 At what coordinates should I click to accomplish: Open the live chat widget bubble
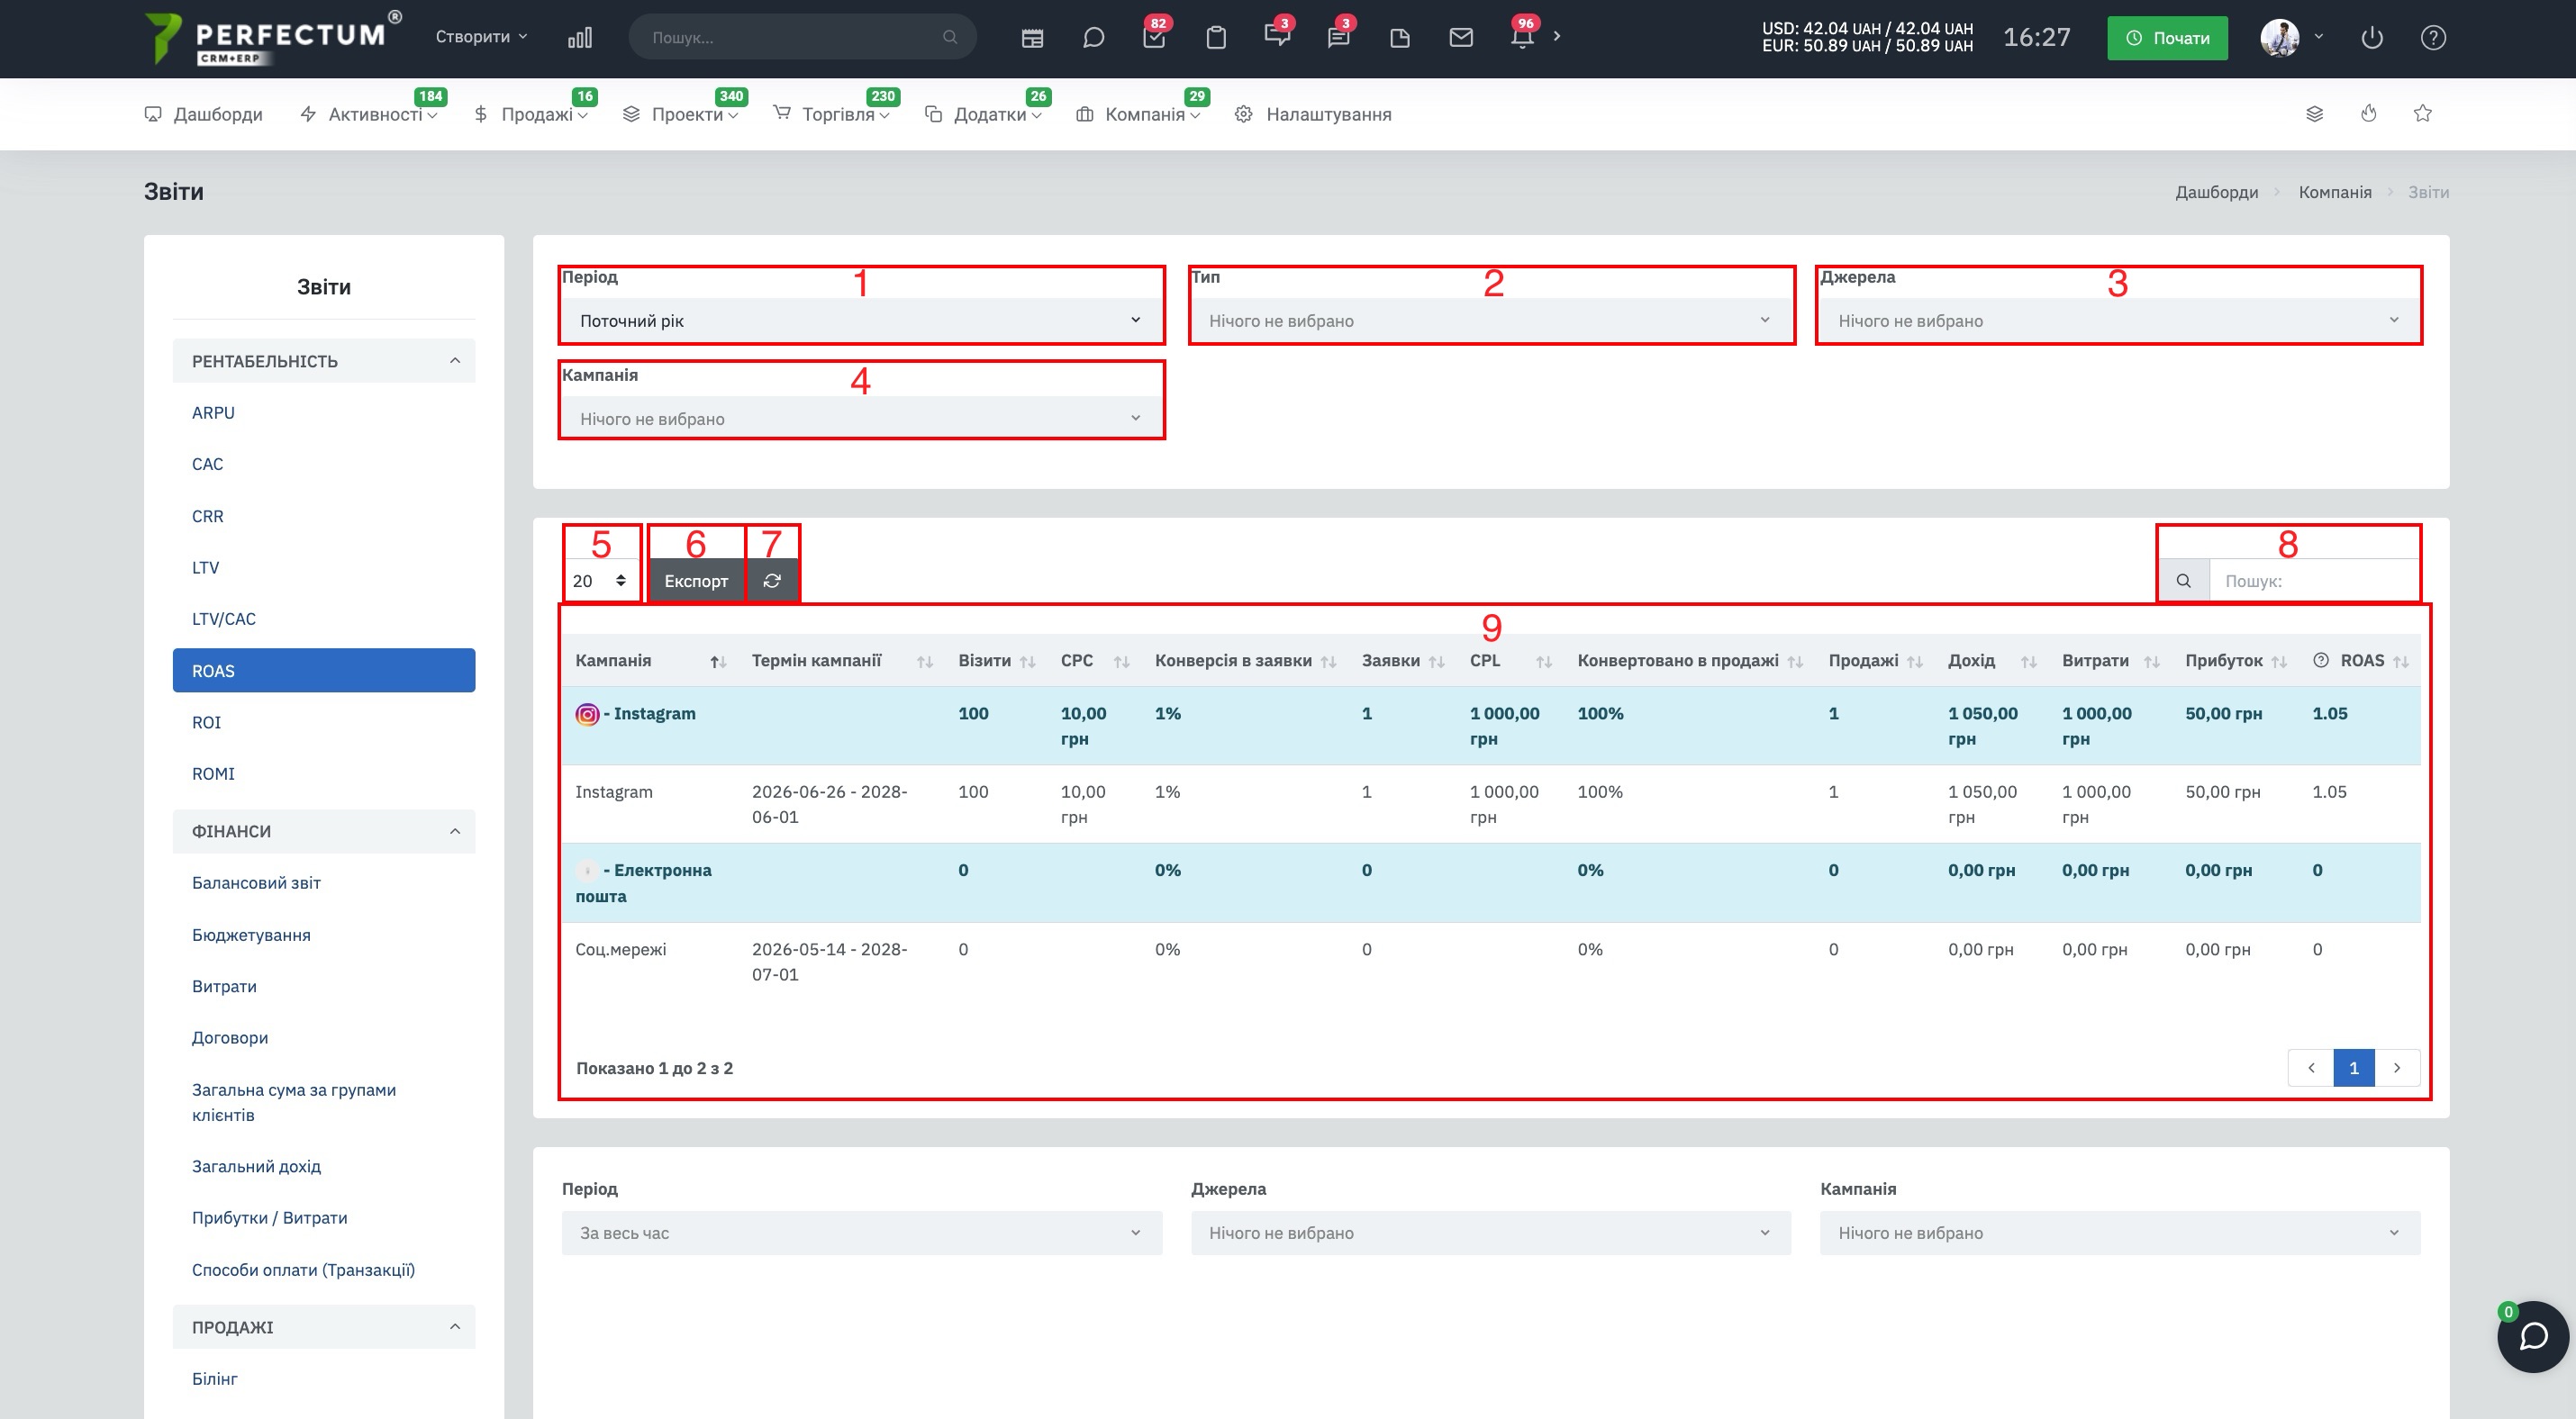pyautogui.click(x=2533, y=1336)
